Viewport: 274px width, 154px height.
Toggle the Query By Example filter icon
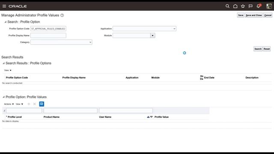click(x=42, y=104)
